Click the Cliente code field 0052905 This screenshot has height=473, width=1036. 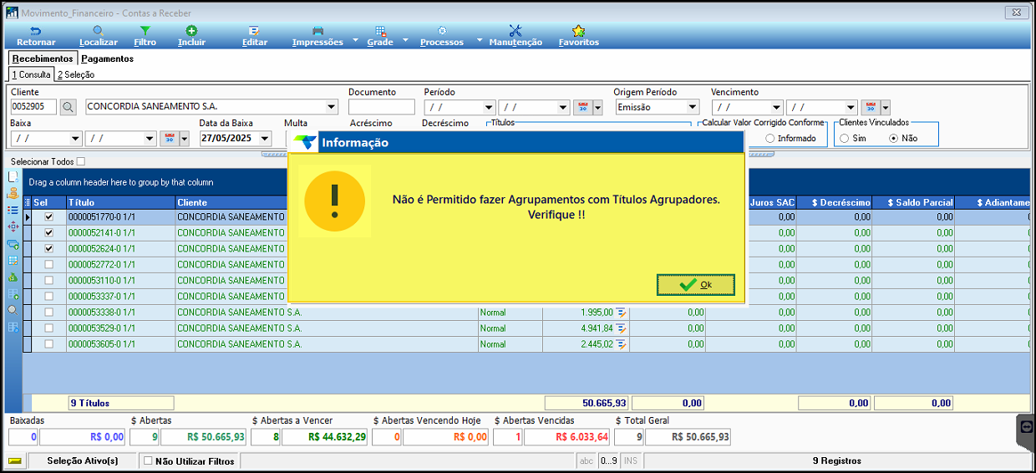click(x=33, y=107)
